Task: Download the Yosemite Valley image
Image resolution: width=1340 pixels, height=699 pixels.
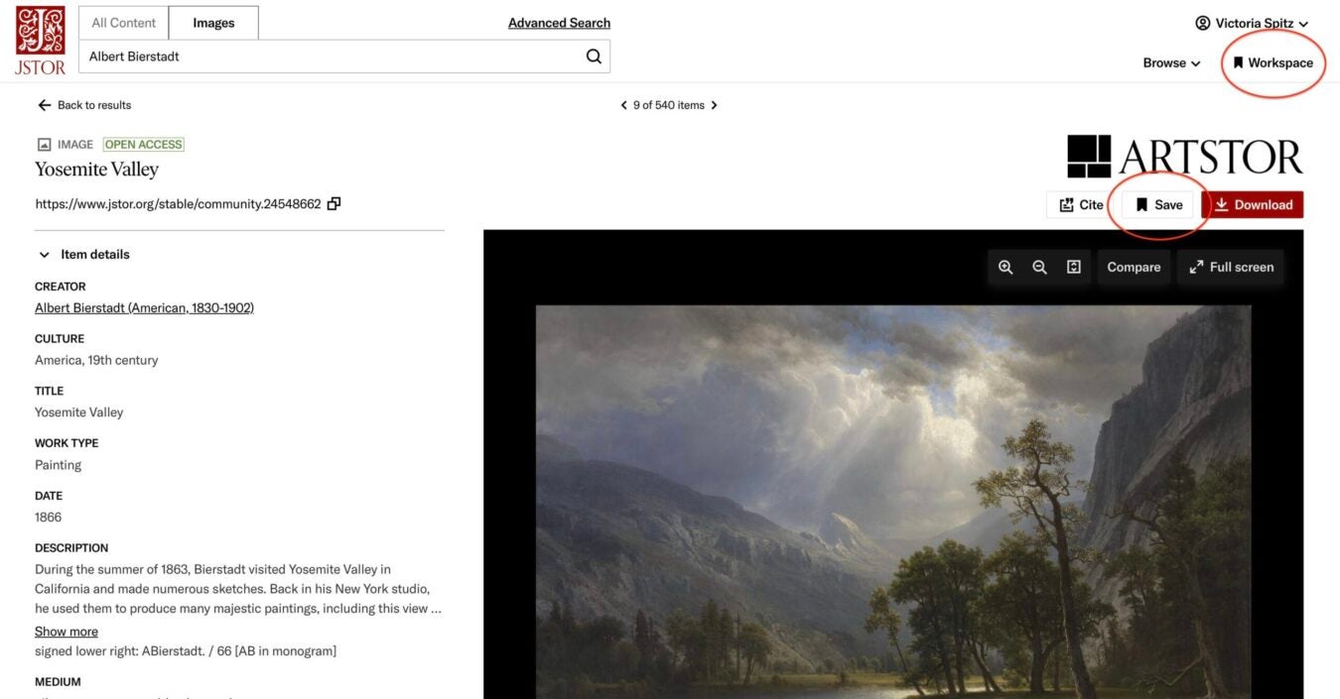Action: 1254,204
